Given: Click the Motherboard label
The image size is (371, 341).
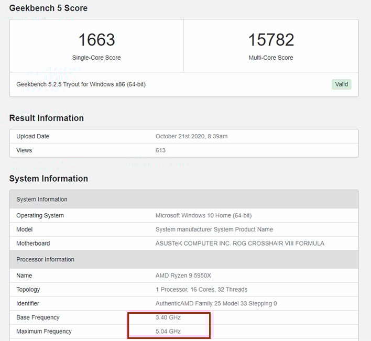Looking at the screenshot, I should click(x=33, y=244).
